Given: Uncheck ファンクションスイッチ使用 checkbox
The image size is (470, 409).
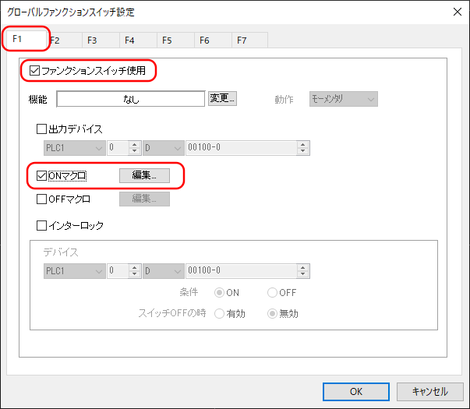Looking at the screenshot, I should [x=34, y=71].
